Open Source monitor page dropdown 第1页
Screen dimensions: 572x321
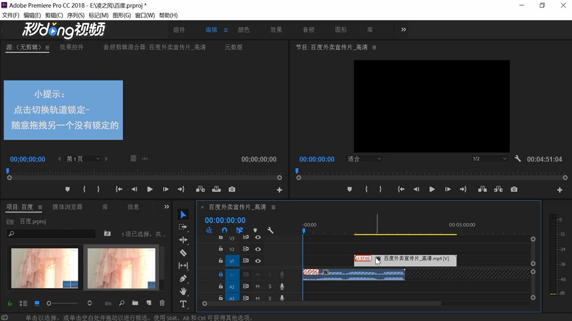[x=84, y=159]
